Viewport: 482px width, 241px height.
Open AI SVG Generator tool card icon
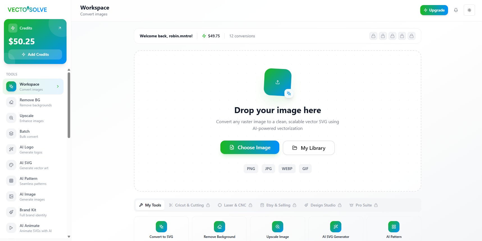[x=336, y=227]
